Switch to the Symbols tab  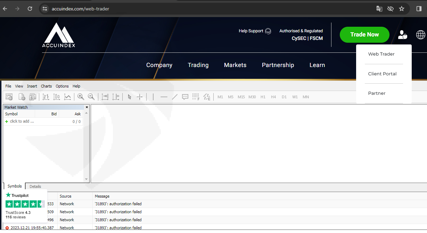15,186
